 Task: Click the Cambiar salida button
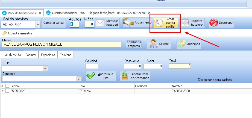54,23
